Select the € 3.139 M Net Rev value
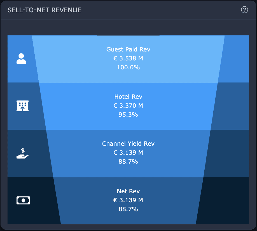257x231 pixels. tap(128, 200)
